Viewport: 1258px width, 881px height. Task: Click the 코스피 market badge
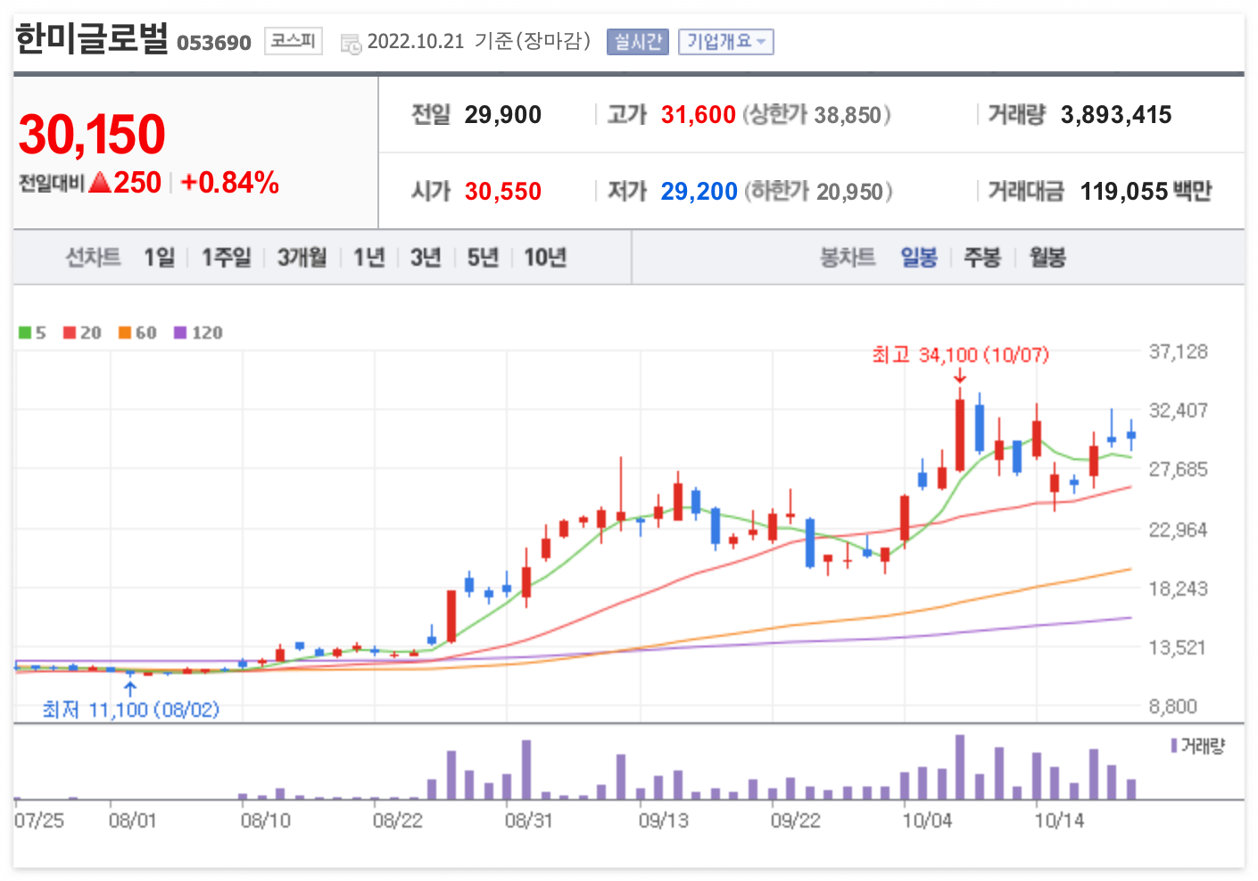pyautogui.click(x=293, y=41)
